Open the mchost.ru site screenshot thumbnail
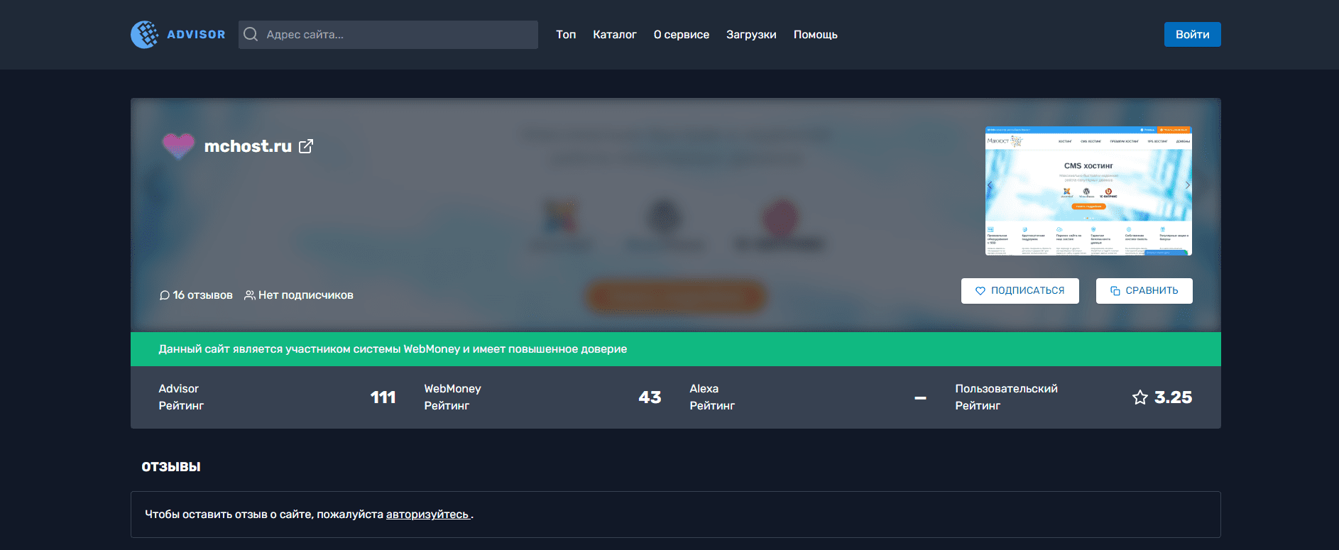This screenshot has width=1339, height=550. click(1088, 191)
